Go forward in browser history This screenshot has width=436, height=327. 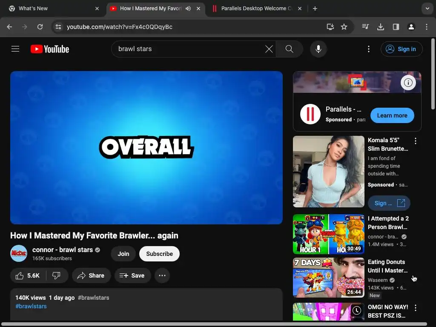pos(24,27)
